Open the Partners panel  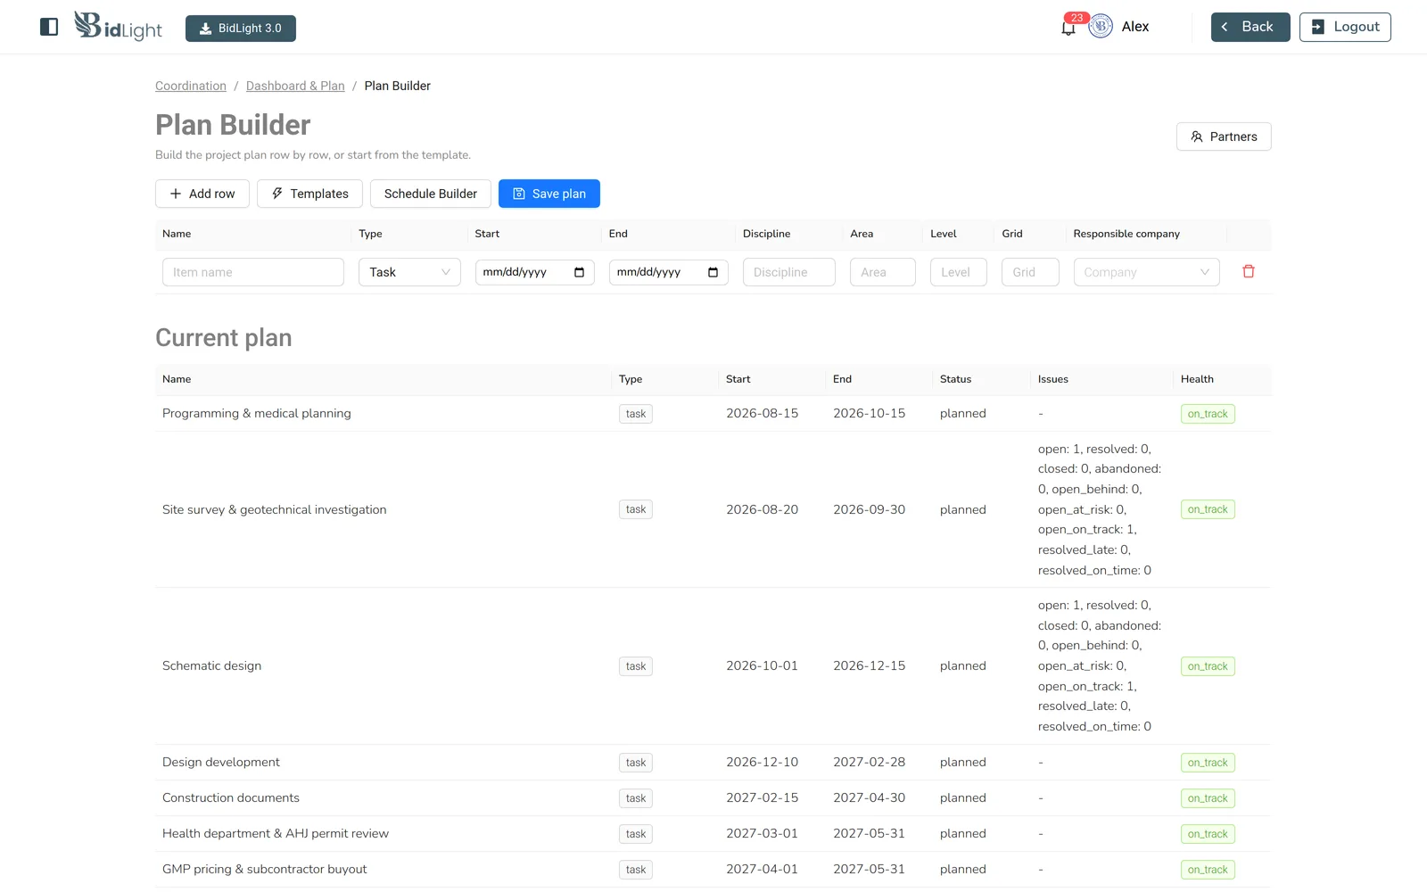[x=1224, y=136]
